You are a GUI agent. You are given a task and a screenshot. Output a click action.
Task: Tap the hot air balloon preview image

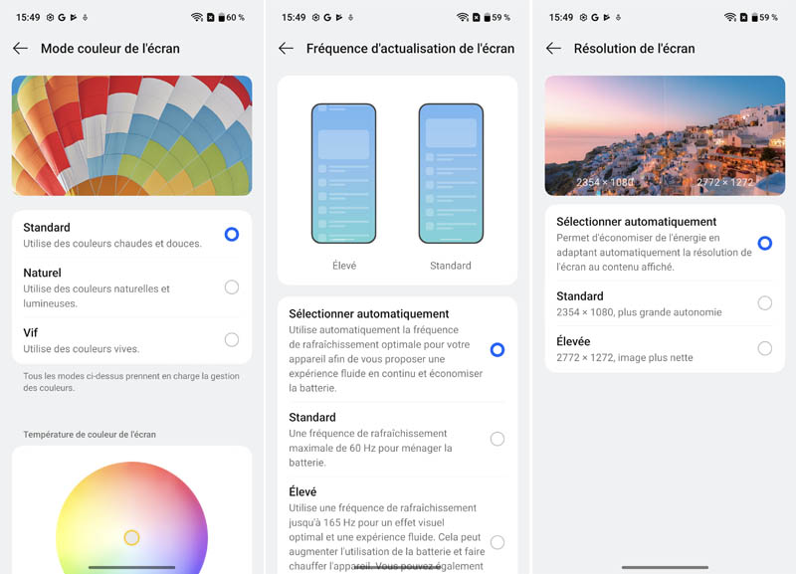click(x=132, y=135)
